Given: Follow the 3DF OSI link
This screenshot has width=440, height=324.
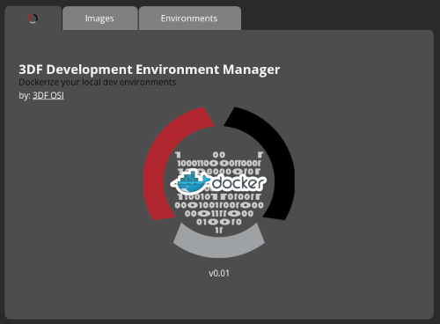Looking at the screenshot, I should [x=48, y=96].
